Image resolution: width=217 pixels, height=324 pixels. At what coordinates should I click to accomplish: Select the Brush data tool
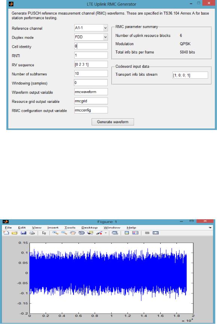click(99, 233)
